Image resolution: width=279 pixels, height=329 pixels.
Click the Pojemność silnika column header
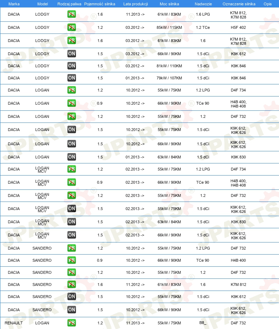coord(100,4)
